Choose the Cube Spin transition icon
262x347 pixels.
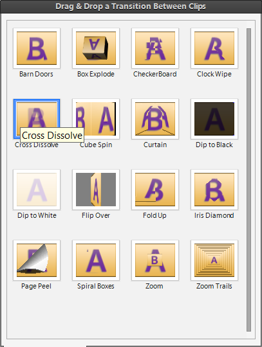tap(96, 119)
